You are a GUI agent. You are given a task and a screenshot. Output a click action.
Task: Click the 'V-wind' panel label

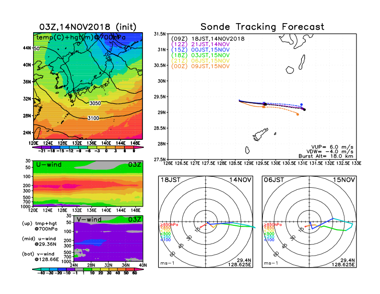(89, 219)
